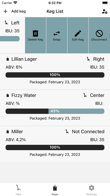Image resolution: width=110 pixels, height=196 pixels.
Task: Click Miller packaged date text
Action: (55, 155)
